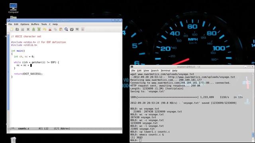Select the Trash desktop icon
This screenshot has width=255, height=143.
[x=13, y=140]
